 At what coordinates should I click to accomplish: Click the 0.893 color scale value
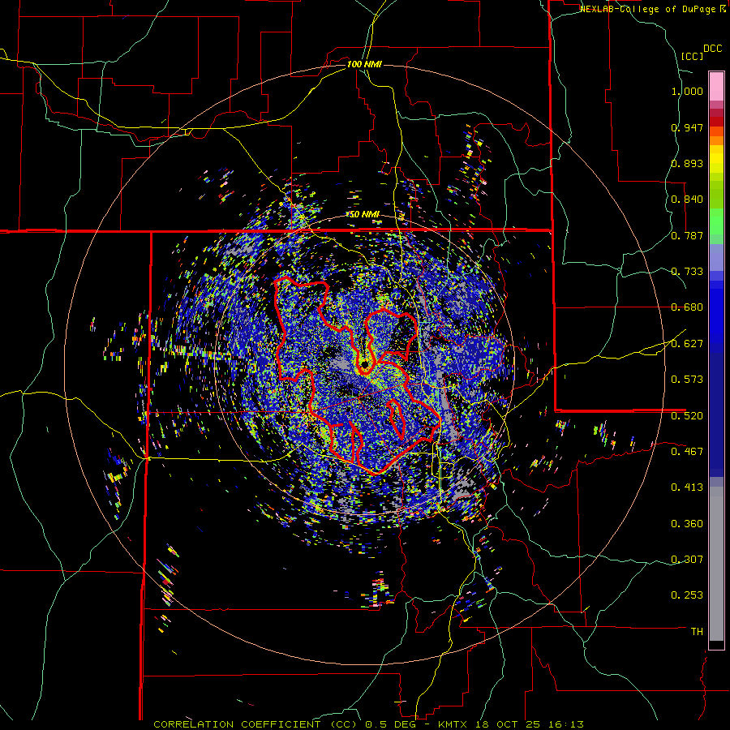(x=687, y=163)
